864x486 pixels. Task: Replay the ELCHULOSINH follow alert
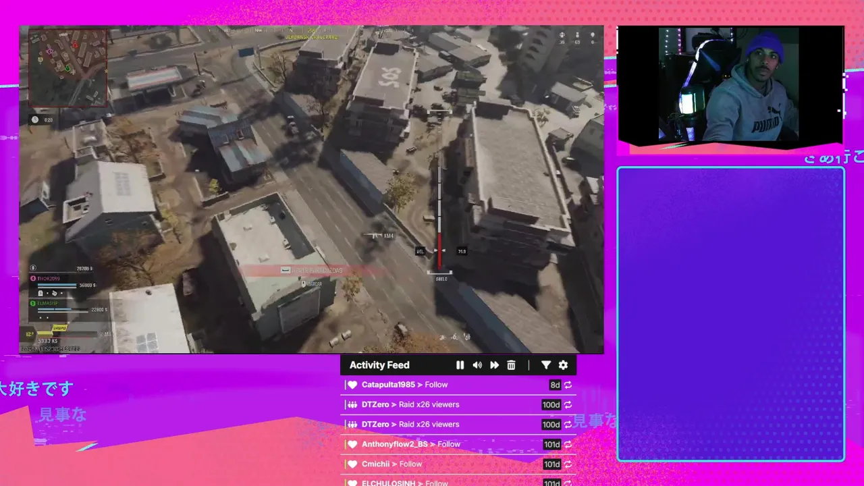[568, 483]
